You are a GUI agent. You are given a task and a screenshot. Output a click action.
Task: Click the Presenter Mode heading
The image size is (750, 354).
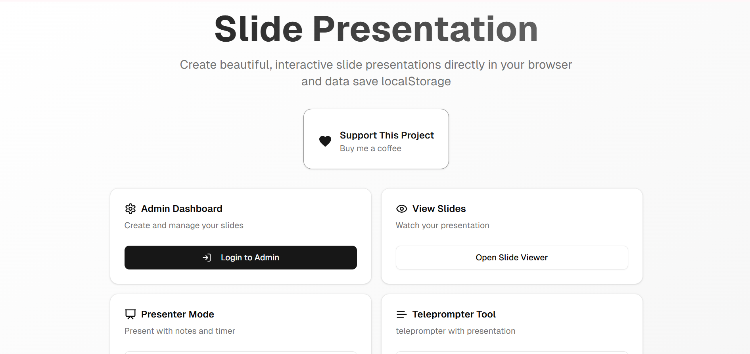coord(178,314)
